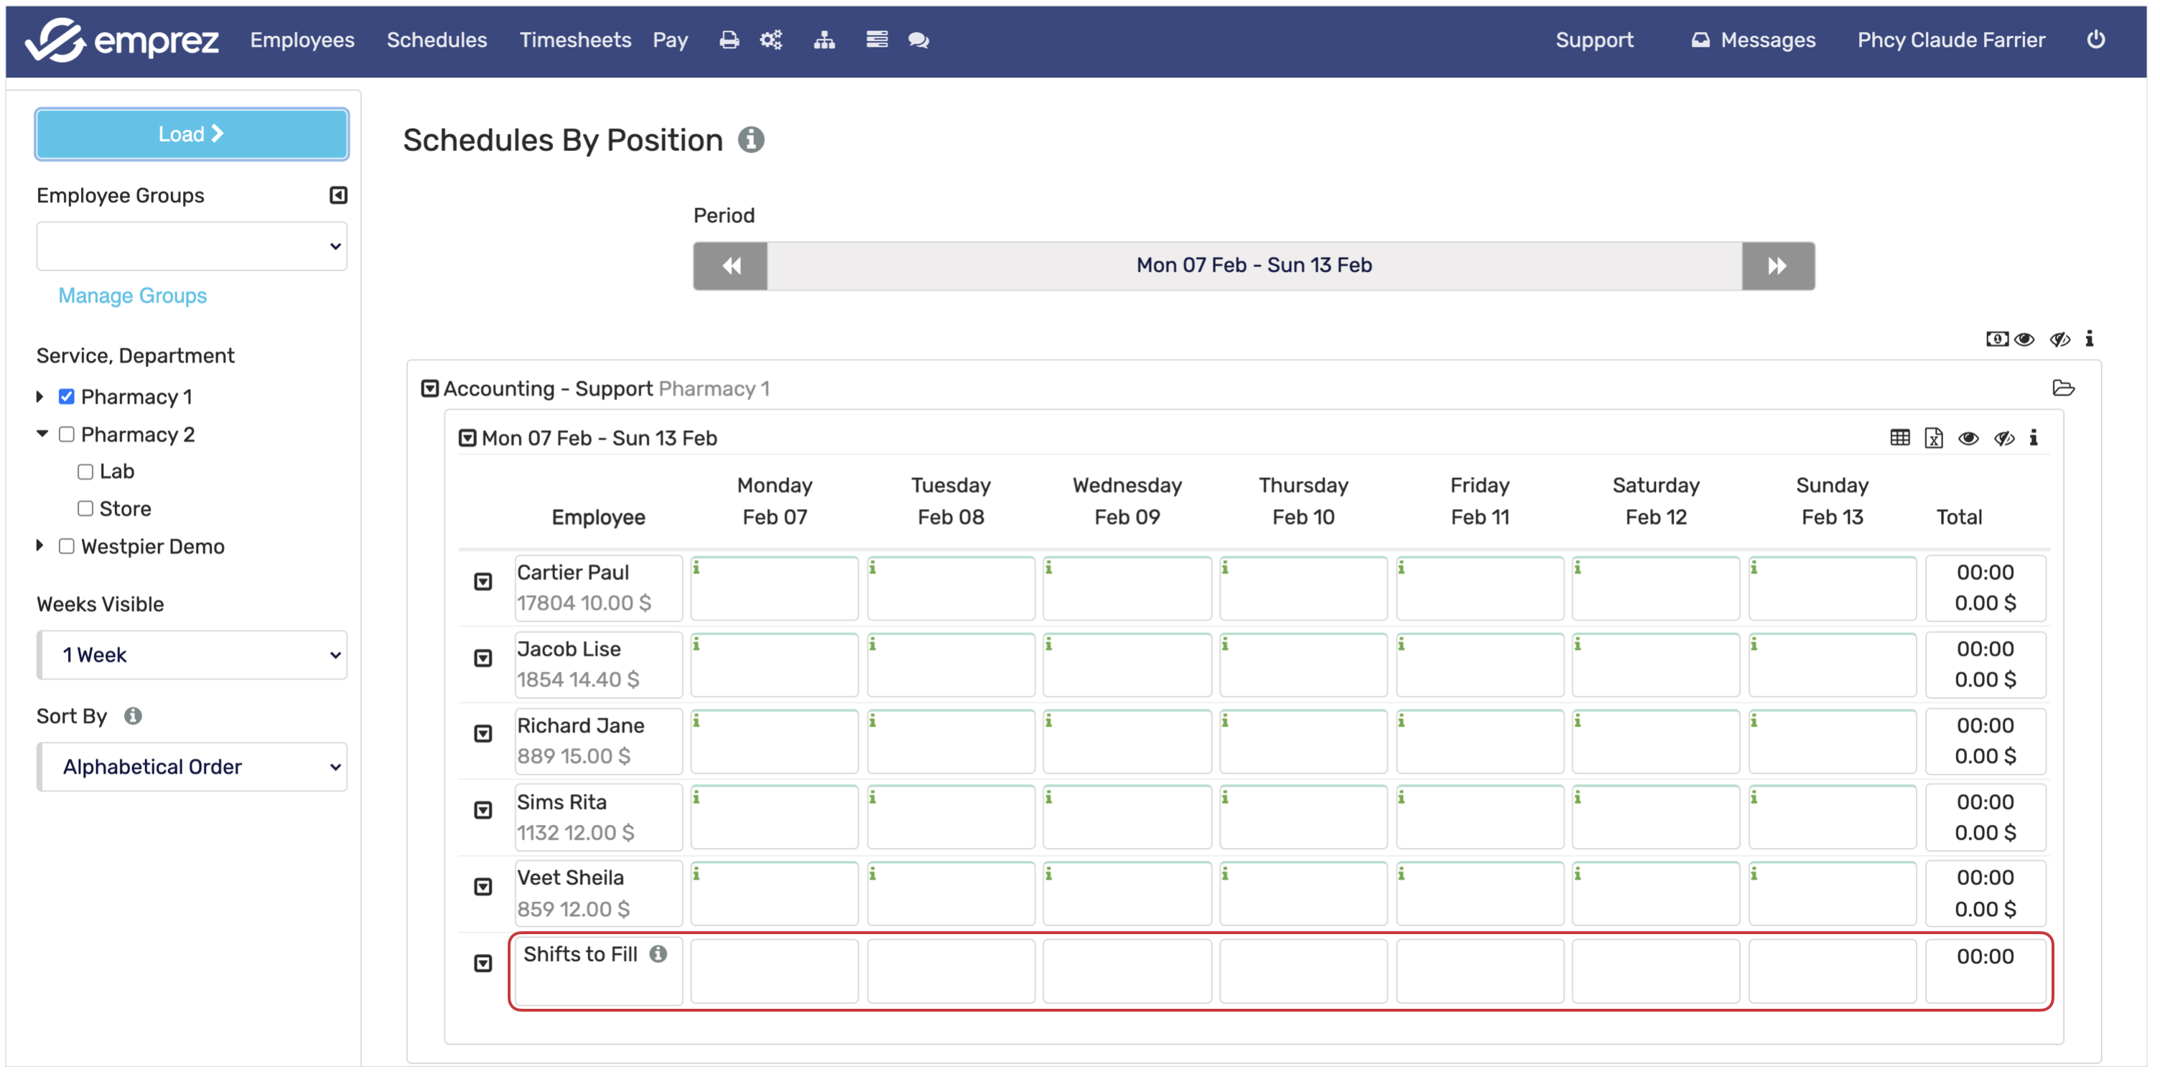This screenshot has width=2160, height=1077.
Task: Click the Excel export icon in schedule header
Action: 1933,439
